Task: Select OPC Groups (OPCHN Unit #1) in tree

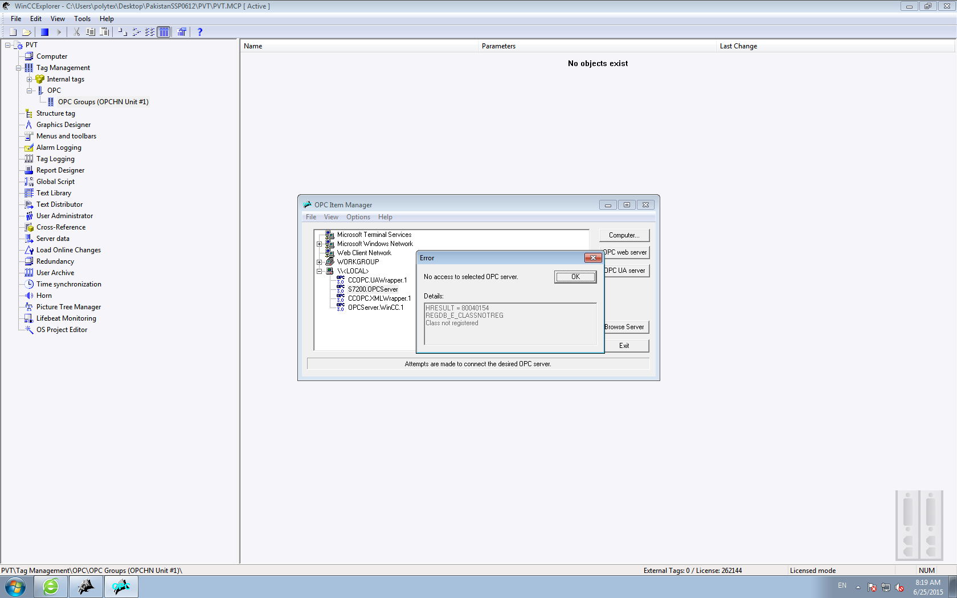Action: [103, 102]
